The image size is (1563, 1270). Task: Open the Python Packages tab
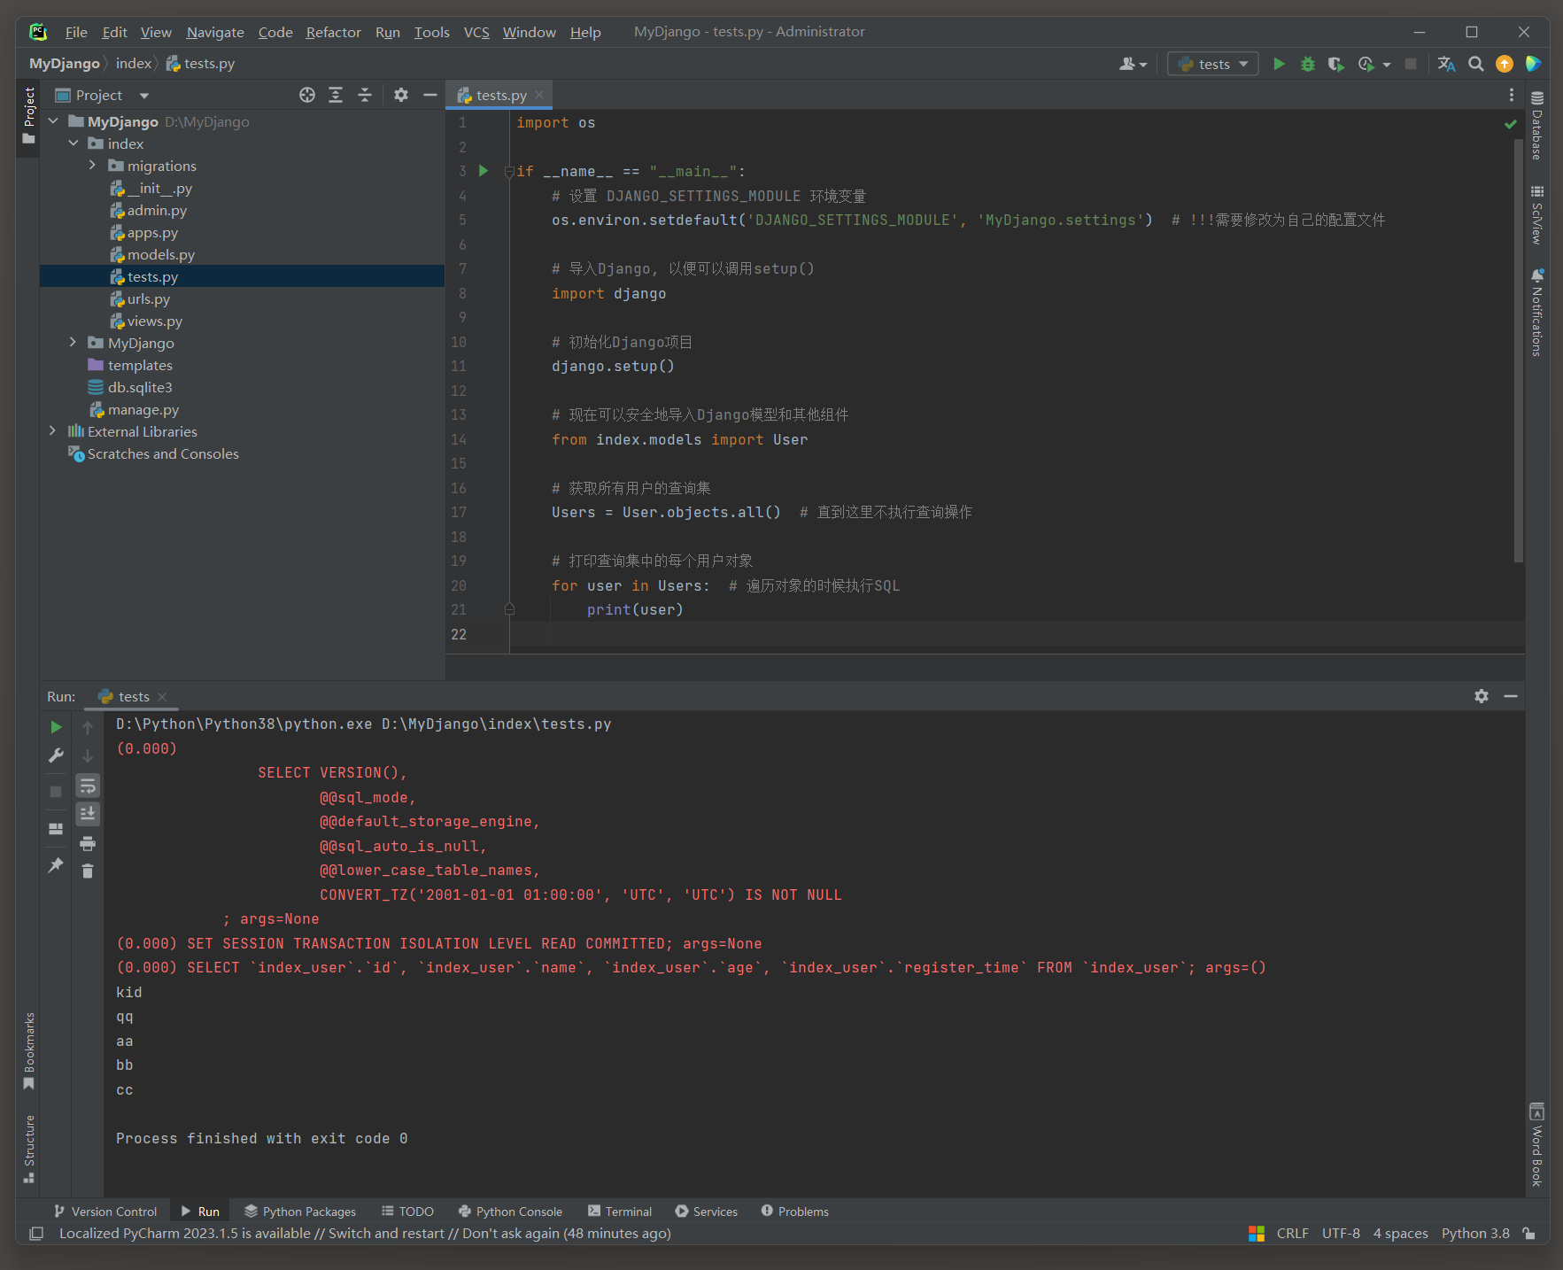300,1211
